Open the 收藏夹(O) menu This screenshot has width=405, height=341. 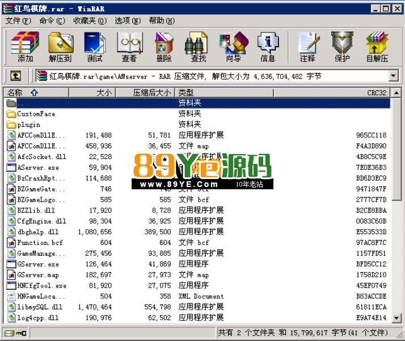[90, 20]
